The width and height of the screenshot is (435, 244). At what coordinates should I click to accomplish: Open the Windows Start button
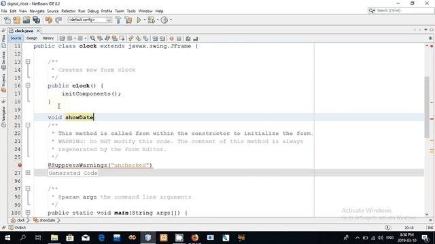[7, 238]
